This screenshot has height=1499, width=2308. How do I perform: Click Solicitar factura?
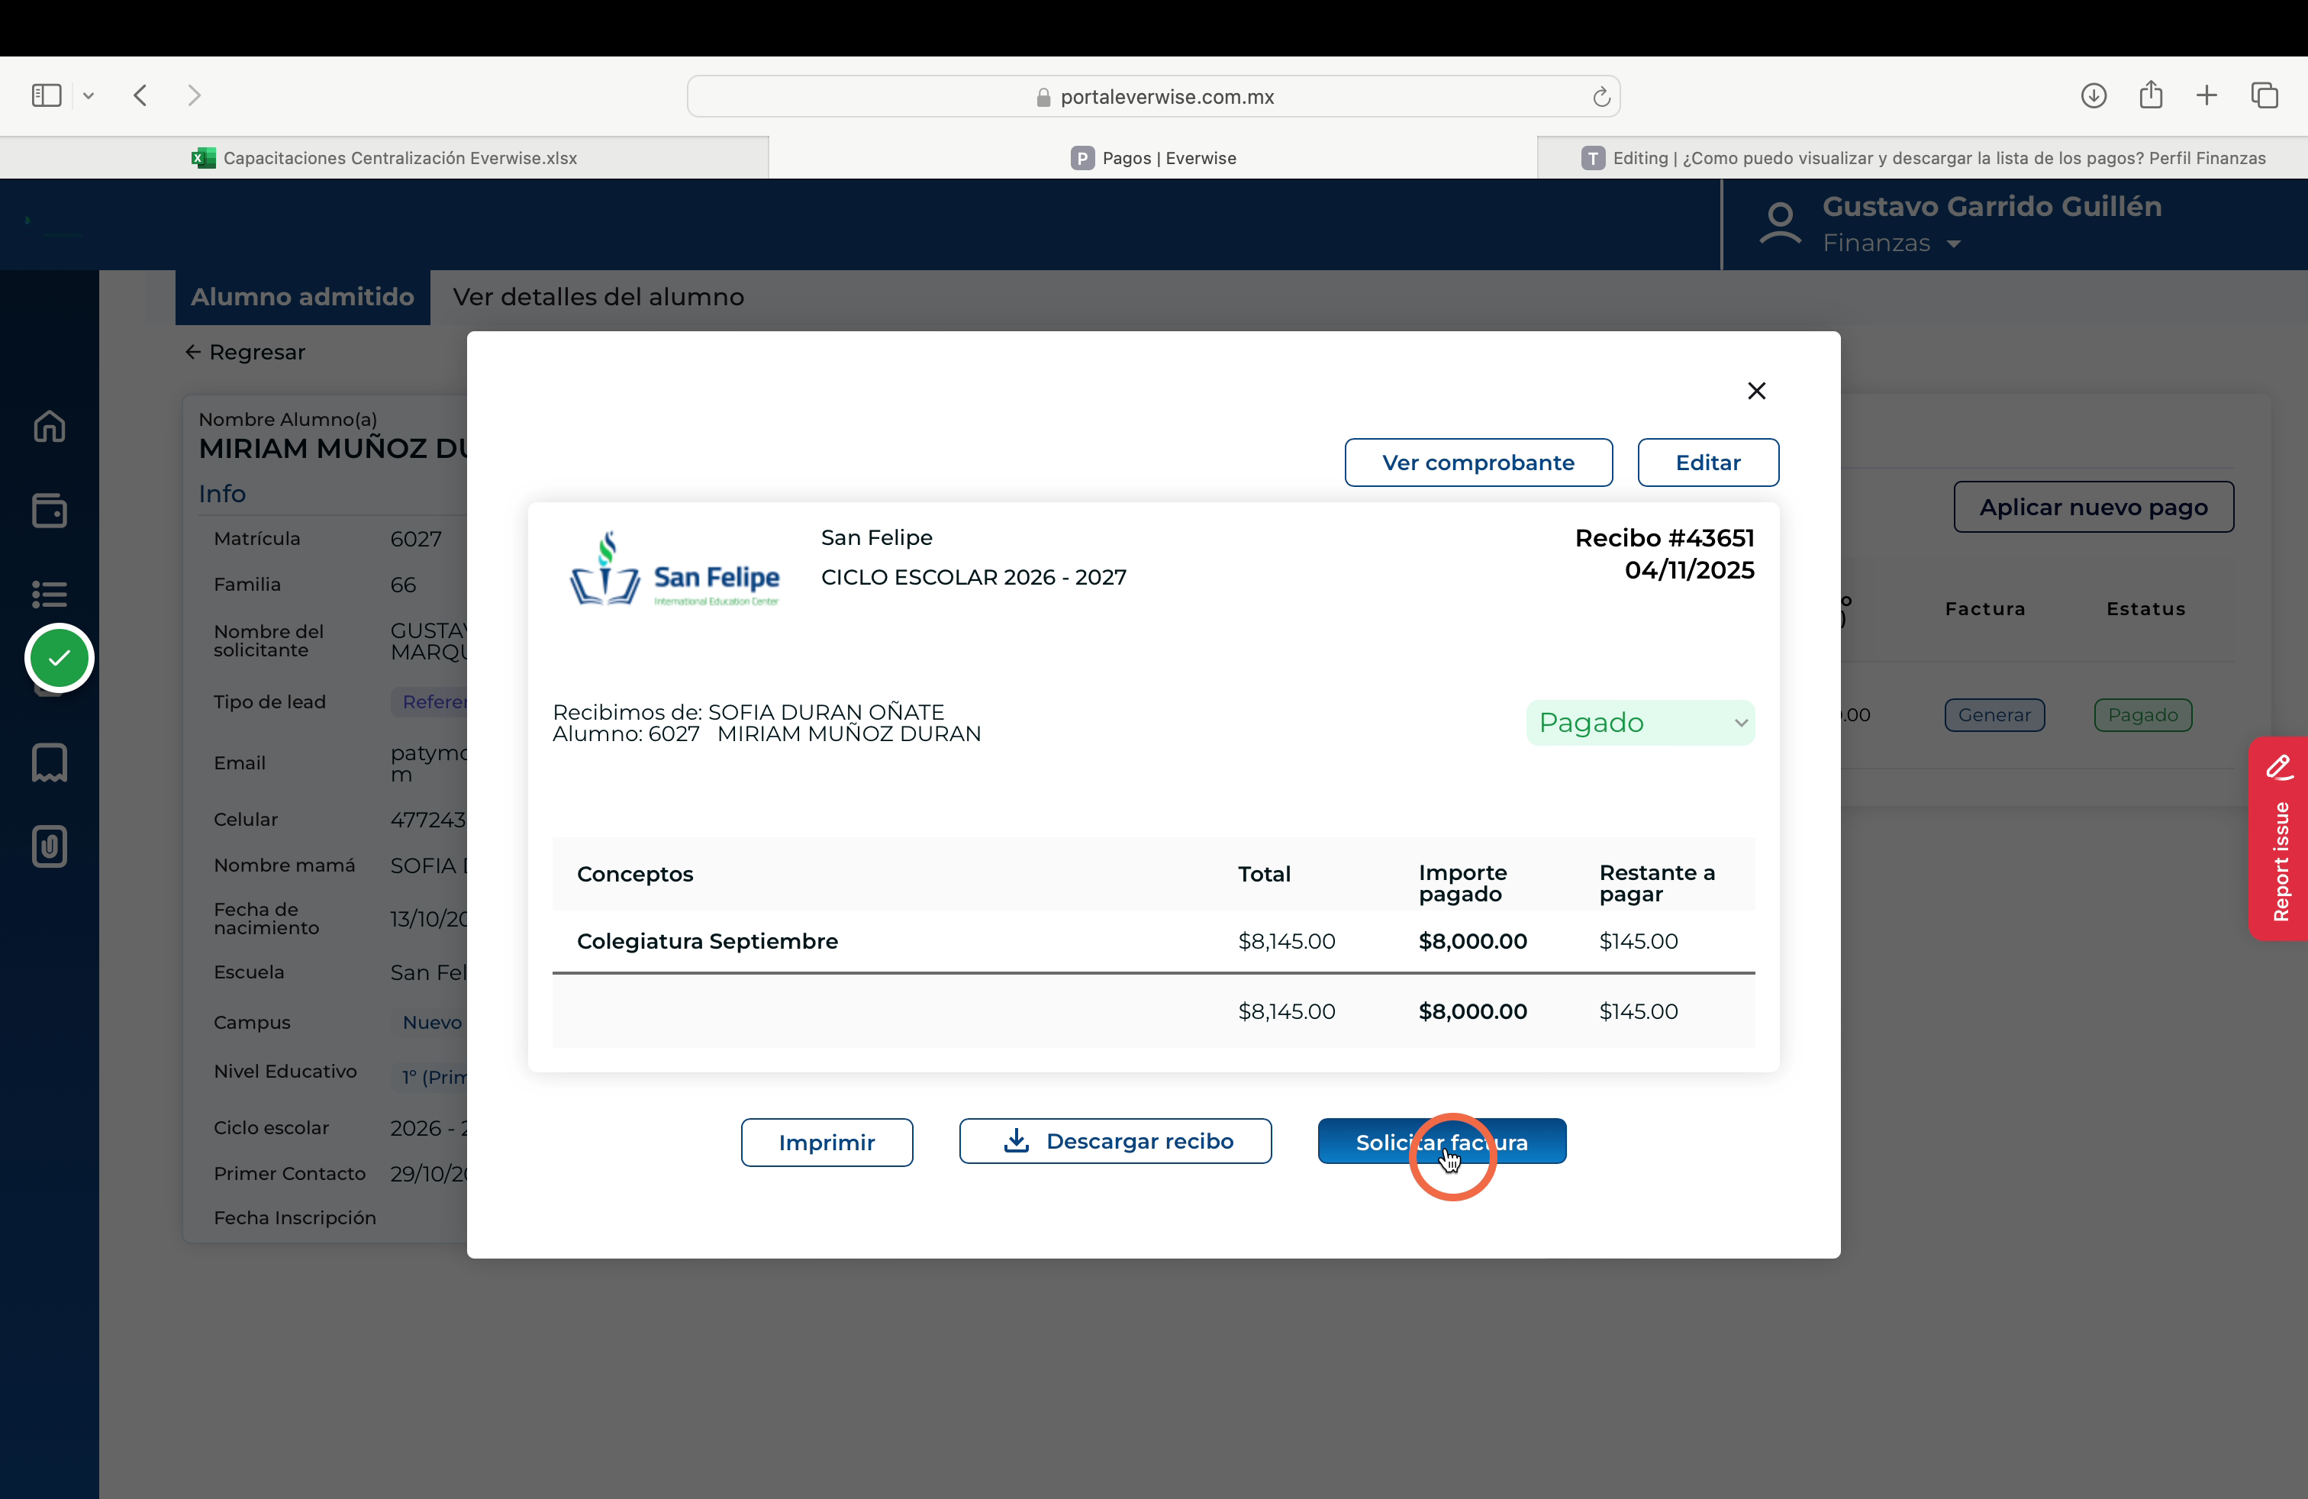click(x=1441, y=1141)
